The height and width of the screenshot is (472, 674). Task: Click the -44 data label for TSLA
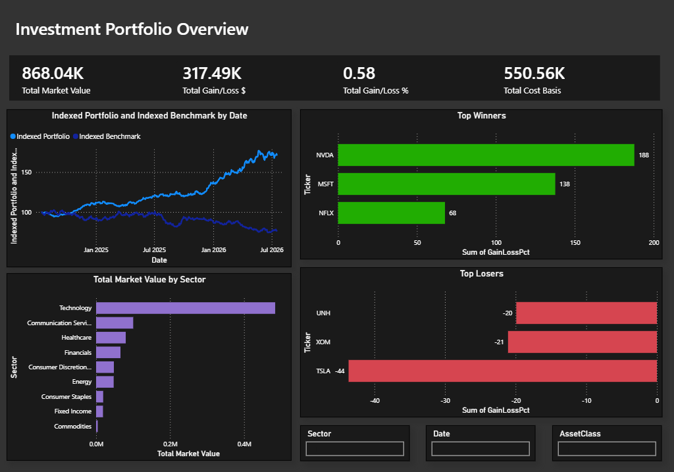340,371
